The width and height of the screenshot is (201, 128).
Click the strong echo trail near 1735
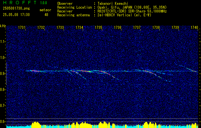click(104, 72)
